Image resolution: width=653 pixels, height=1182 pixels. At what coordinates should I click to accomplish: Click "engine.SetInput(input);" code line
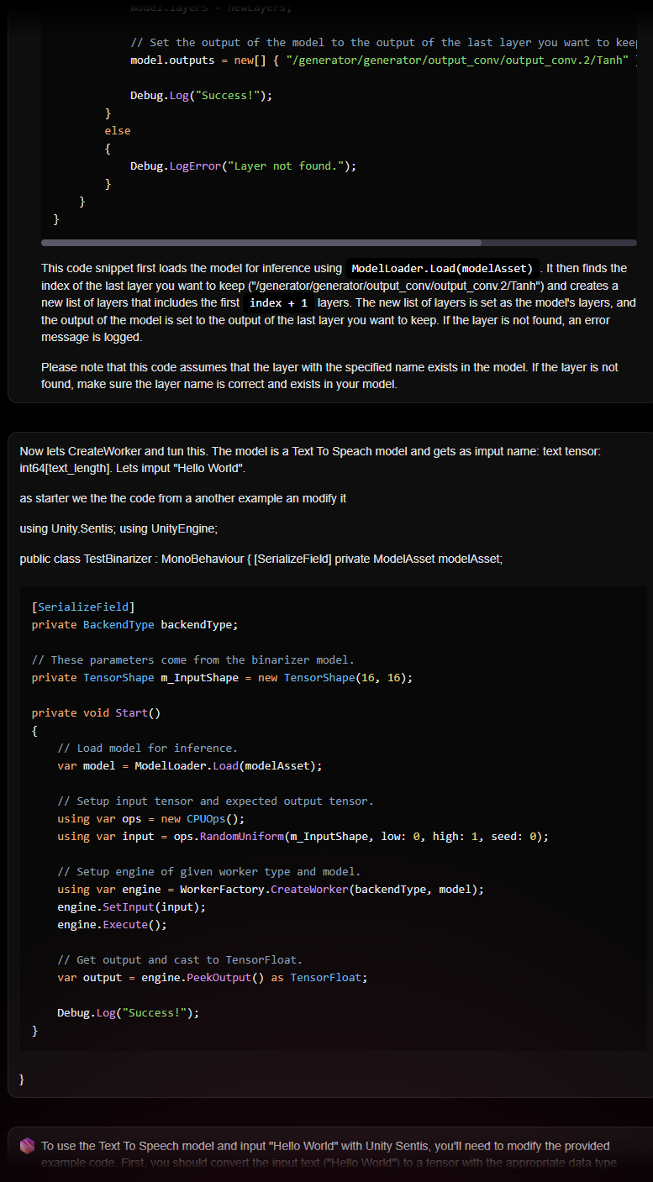[x=131, y=907]
